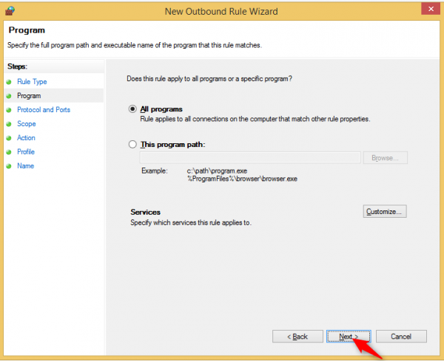Click the green bullet beside Scope

click(x=7, y=124)
